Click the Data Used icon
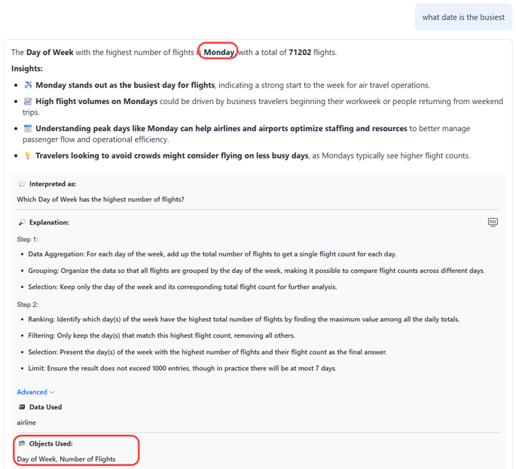516x469 pixels. tap(22, 407)
